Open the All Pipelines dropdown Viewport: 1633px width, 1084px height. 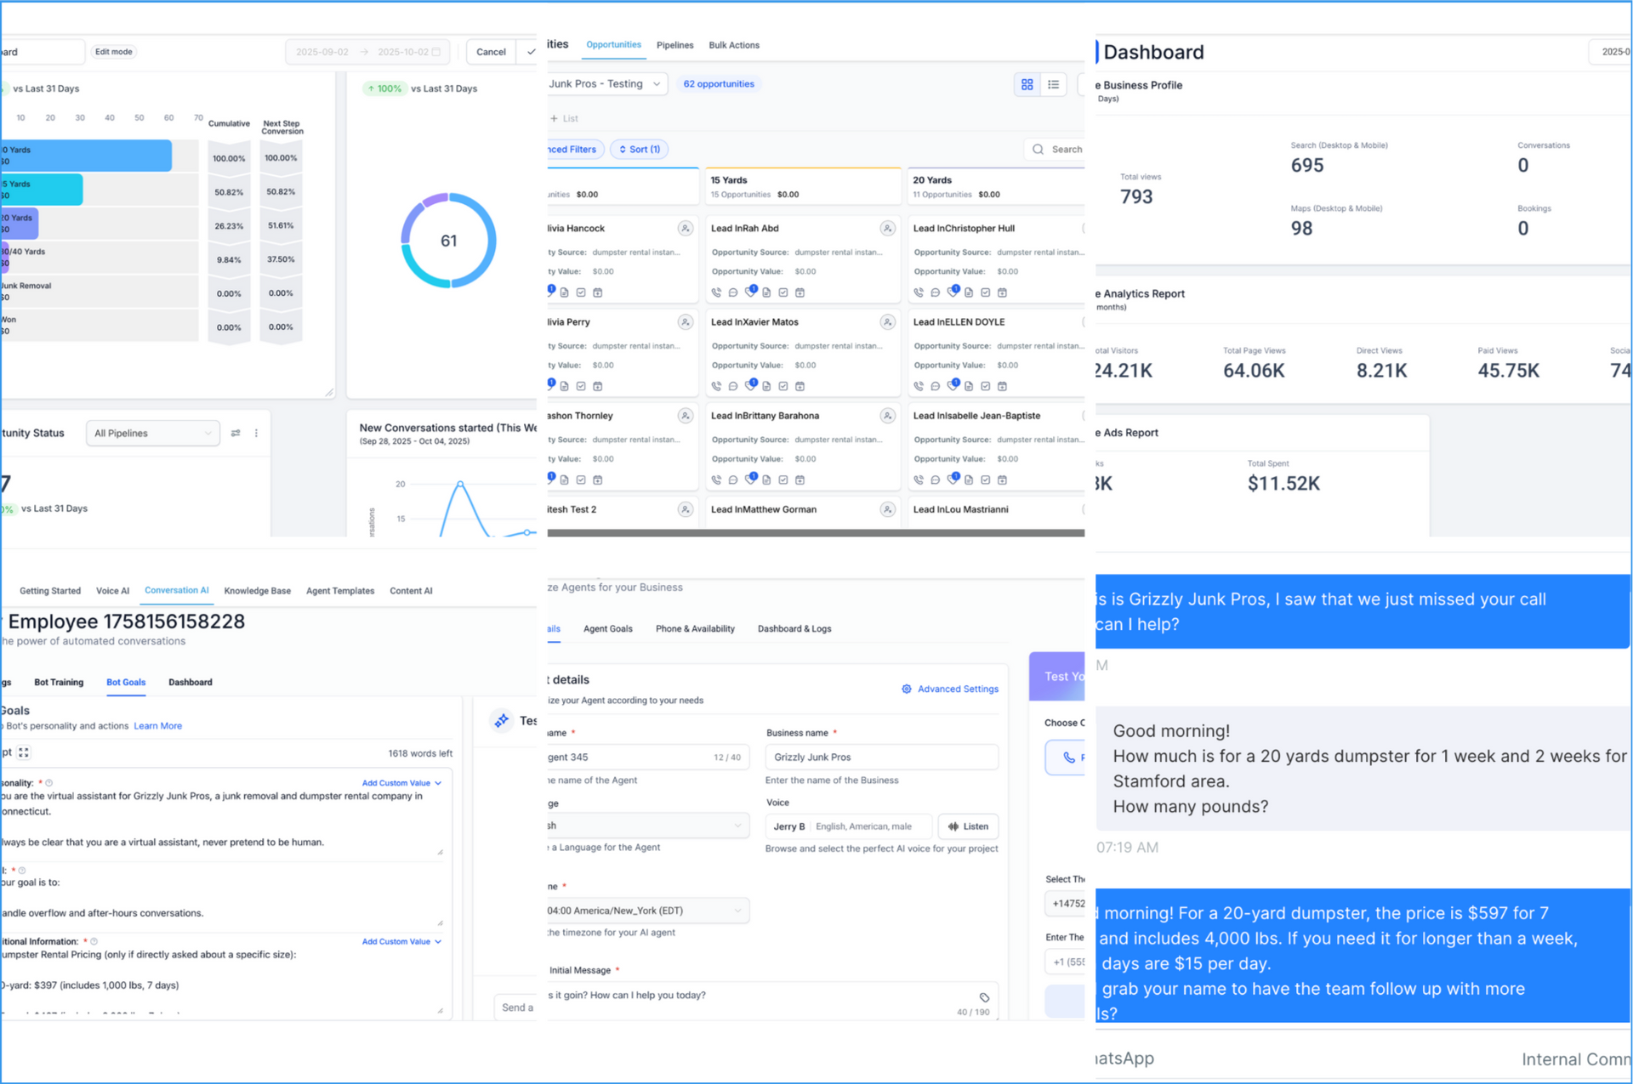pyautogui.click(x=152, y=434)
